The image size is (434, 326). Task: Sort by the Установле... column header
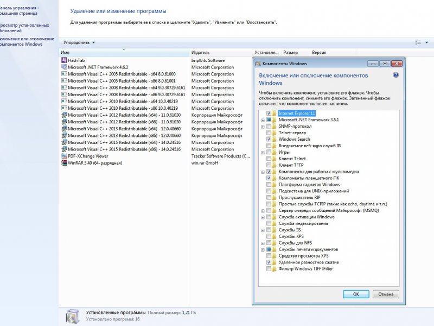tap(267, 52)
